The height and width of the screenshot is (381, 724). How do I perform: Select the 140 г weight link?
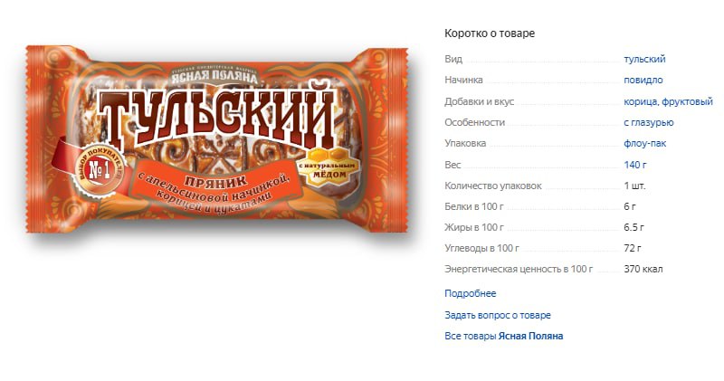click(635, 165)
